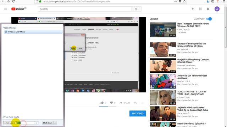227x127 pixels.
Task: Open the Firefox hamburger menu
Action: [224, 1]
